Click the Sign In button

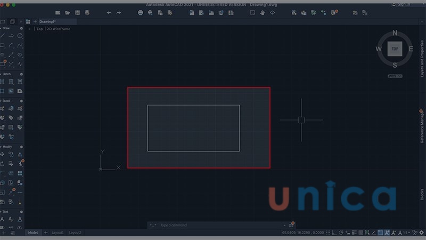pyautogui.click(x=401, y=5)
